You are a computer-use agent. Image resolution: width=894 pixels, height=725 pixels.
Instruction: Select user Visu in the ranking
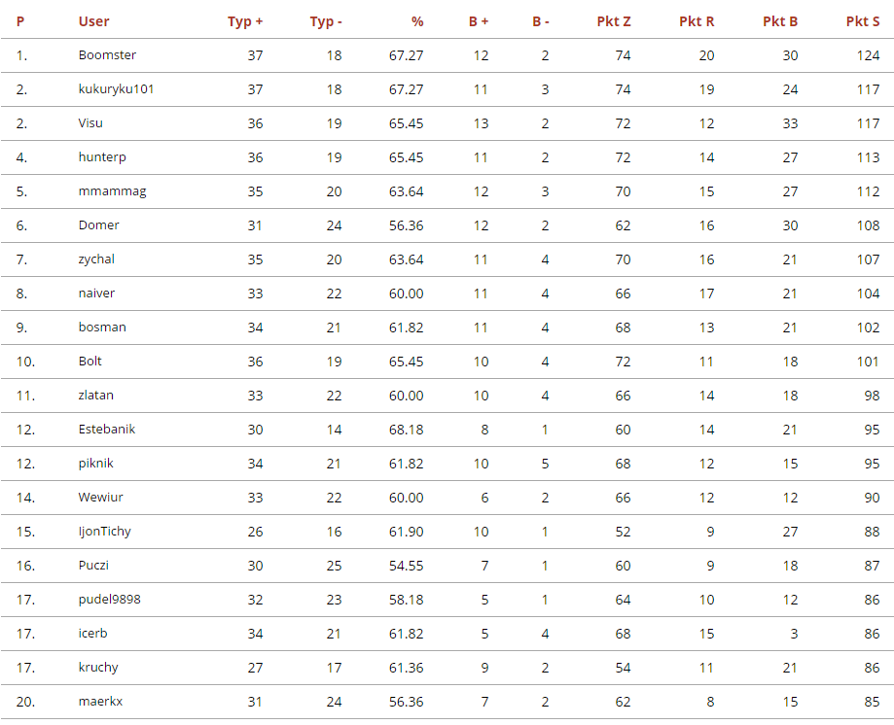click(90, 123)
